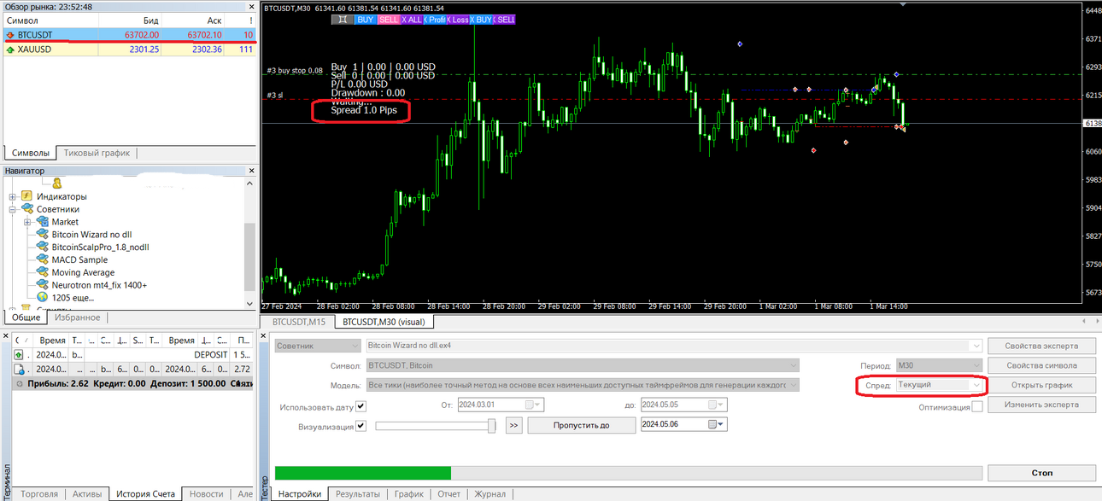The width and height of the screenshot is (1102, 501).
Task: Click the globe icon beside '1205 еще...'
Action: point(43,297)
